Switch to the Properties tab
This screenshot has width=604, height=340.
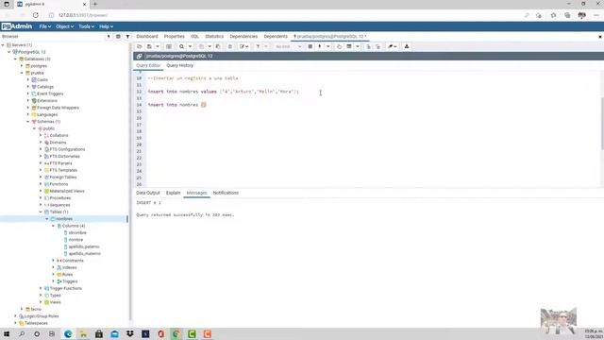[x=174, y=36]
